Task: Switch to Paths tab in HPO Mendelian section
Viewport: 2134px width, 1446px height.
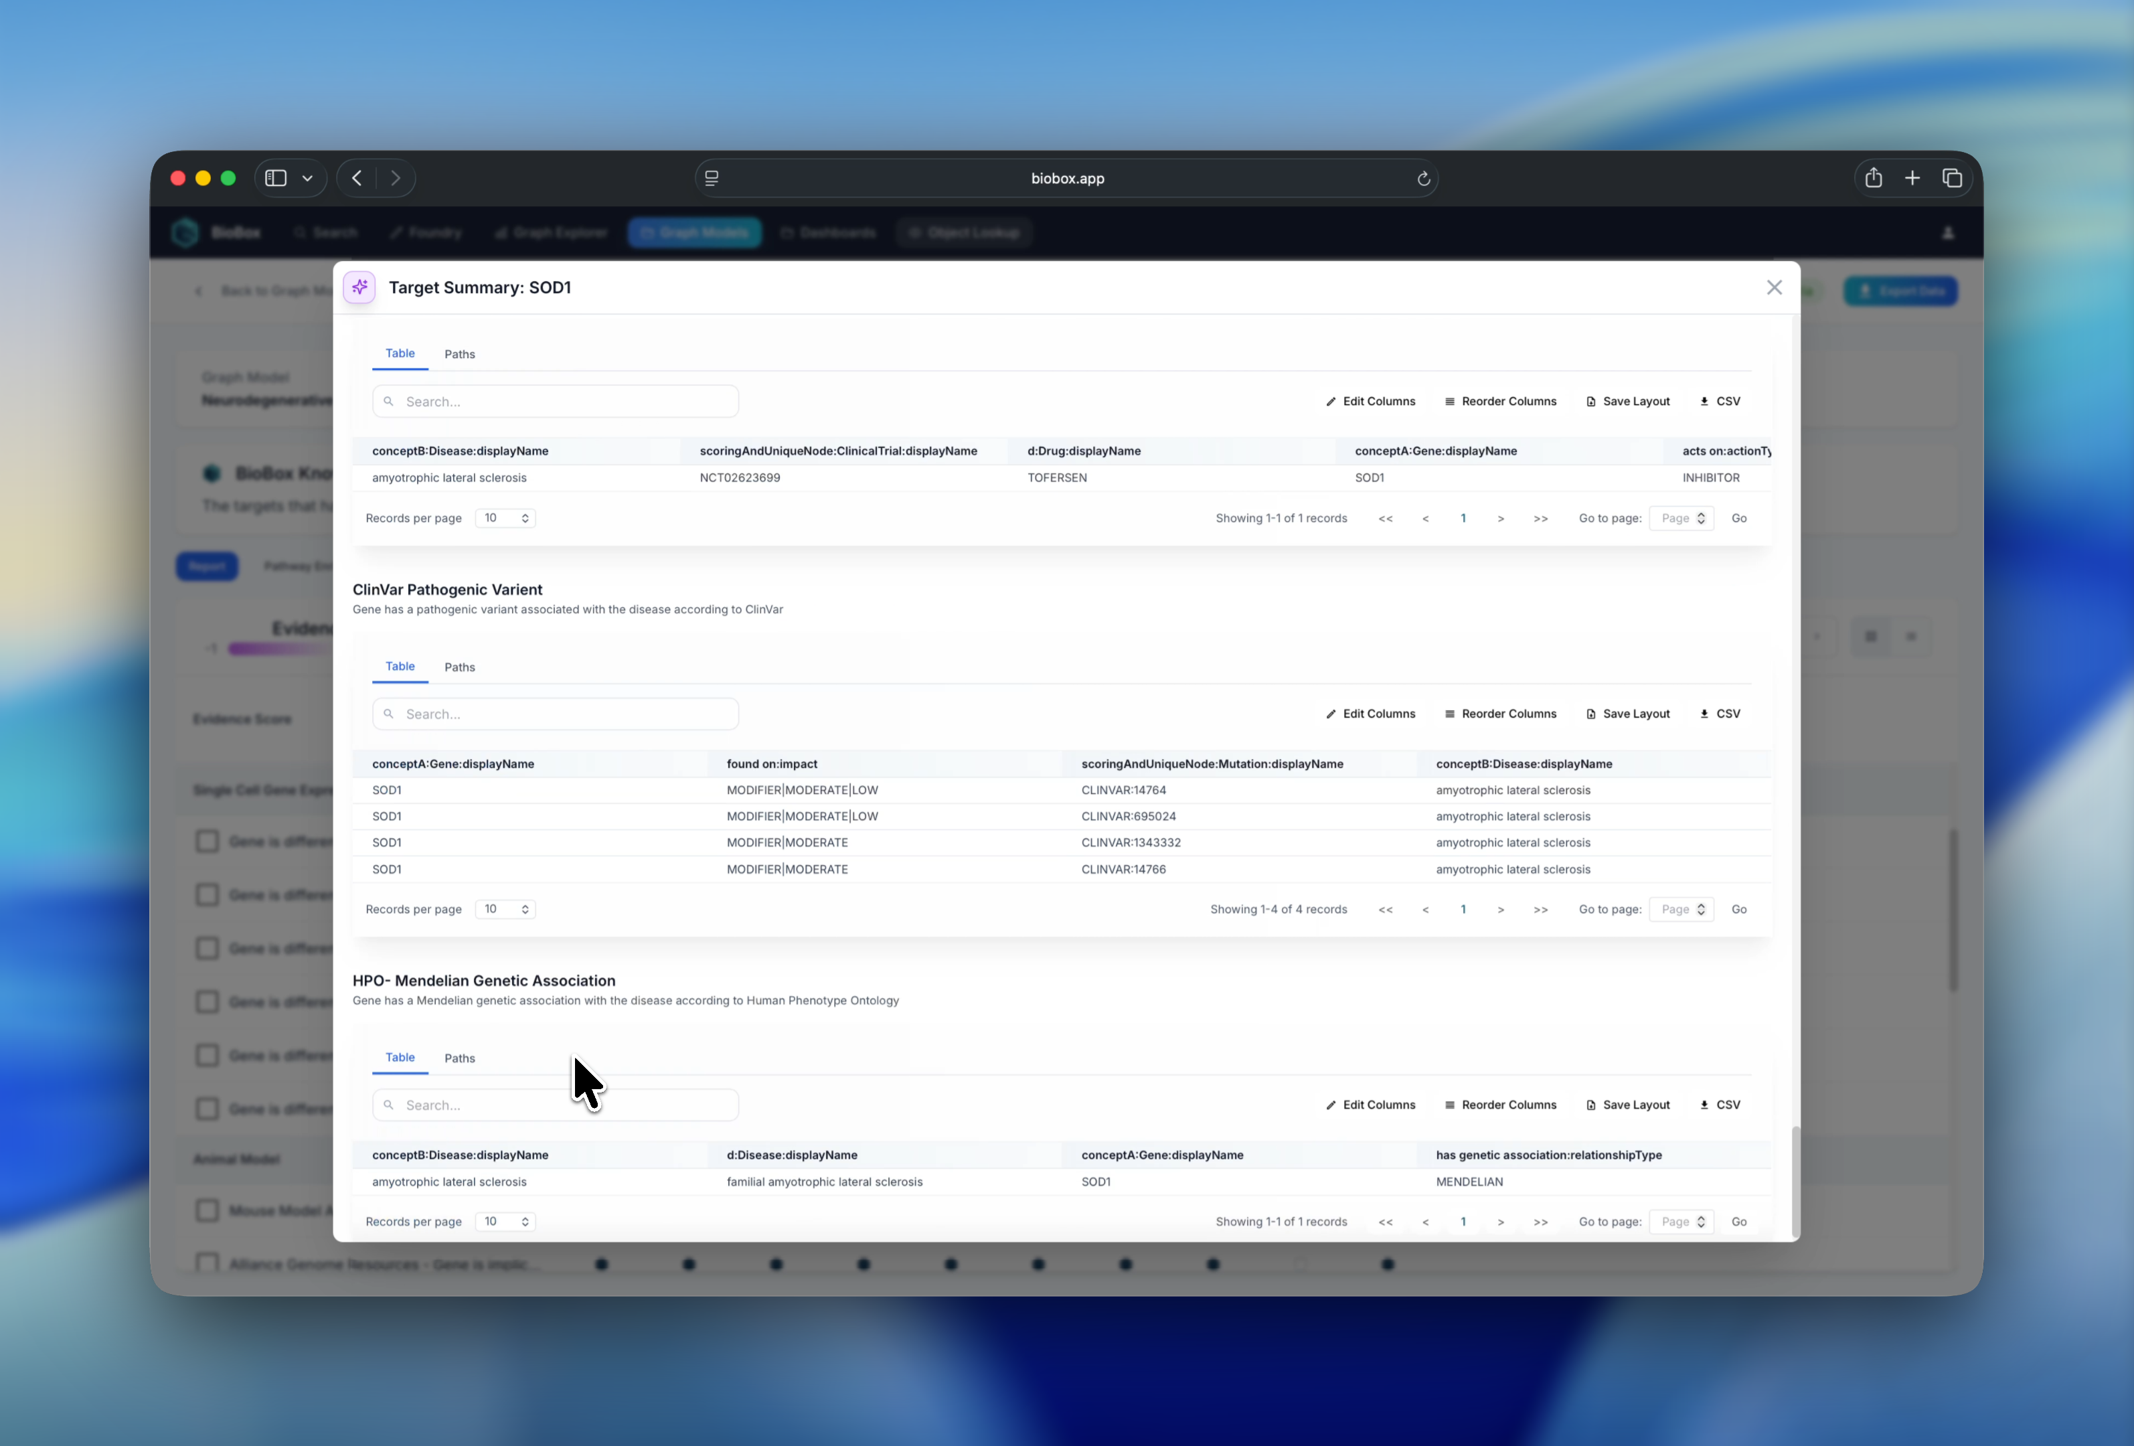Action: tap(459, 1058)
